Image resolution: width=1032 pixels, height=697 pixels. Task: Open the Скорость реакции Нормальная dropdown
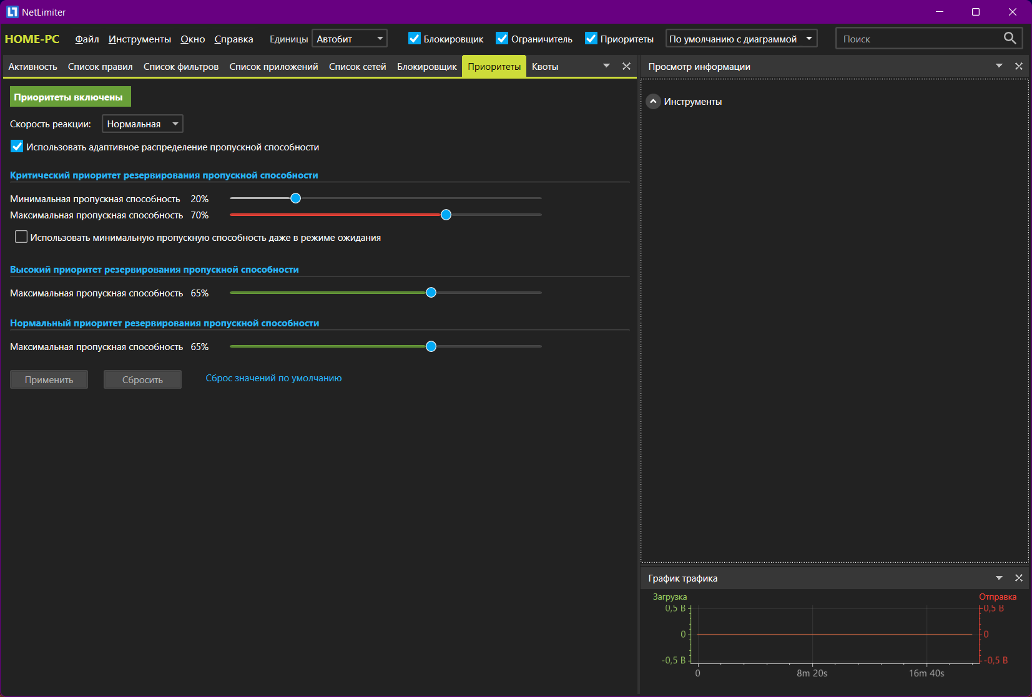coord(142,124)
